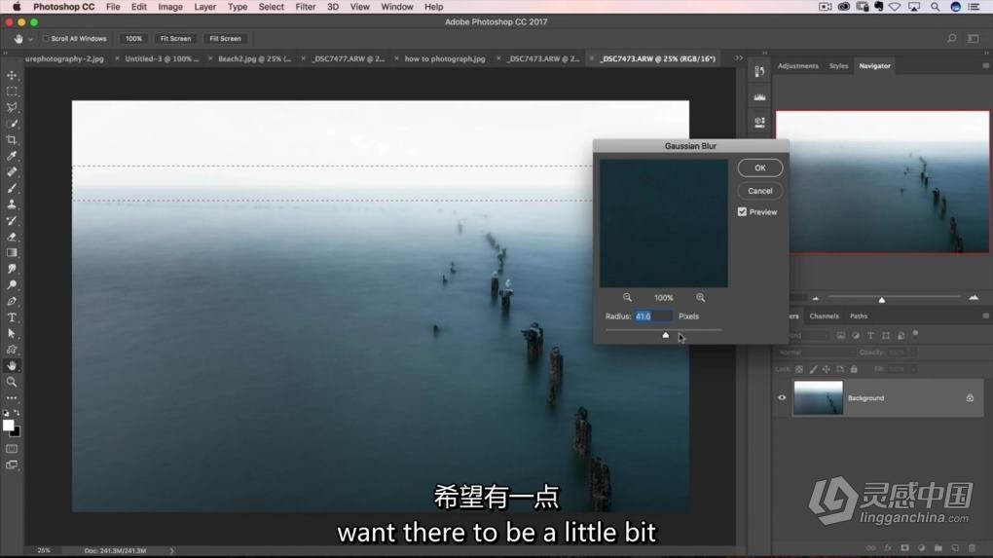Click the Background layer lock icon
Image resolution: width=993 pixels, height=558 pixels.
(970, 397)
